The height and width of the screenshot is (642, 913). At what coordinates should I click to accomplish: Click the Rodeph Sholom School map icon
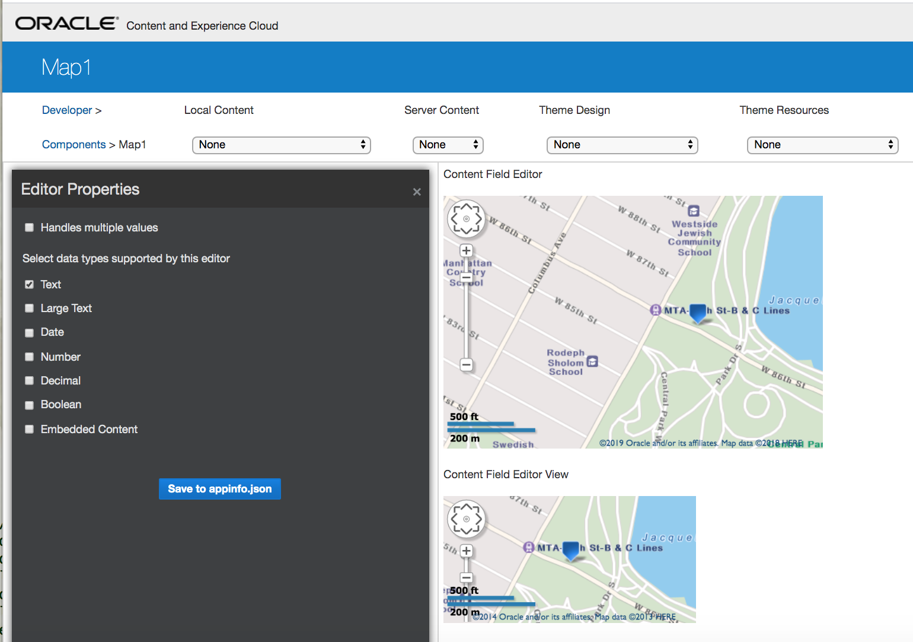pos(592,361)
